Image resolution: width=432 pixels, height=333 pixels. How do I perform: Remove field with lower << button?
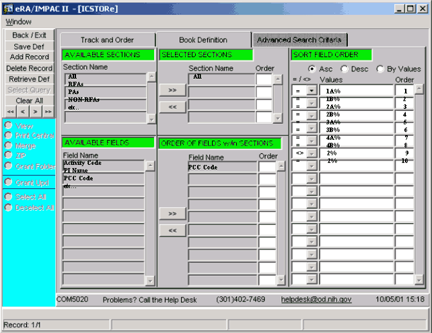(x=173, y=230)
